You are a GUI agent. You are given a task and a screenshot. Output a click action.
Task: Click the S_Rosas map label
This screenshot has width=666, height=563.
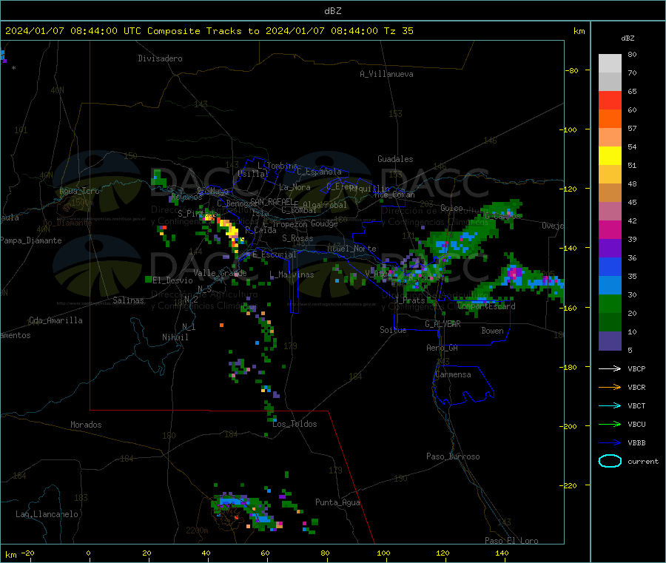tap(297, 238)
